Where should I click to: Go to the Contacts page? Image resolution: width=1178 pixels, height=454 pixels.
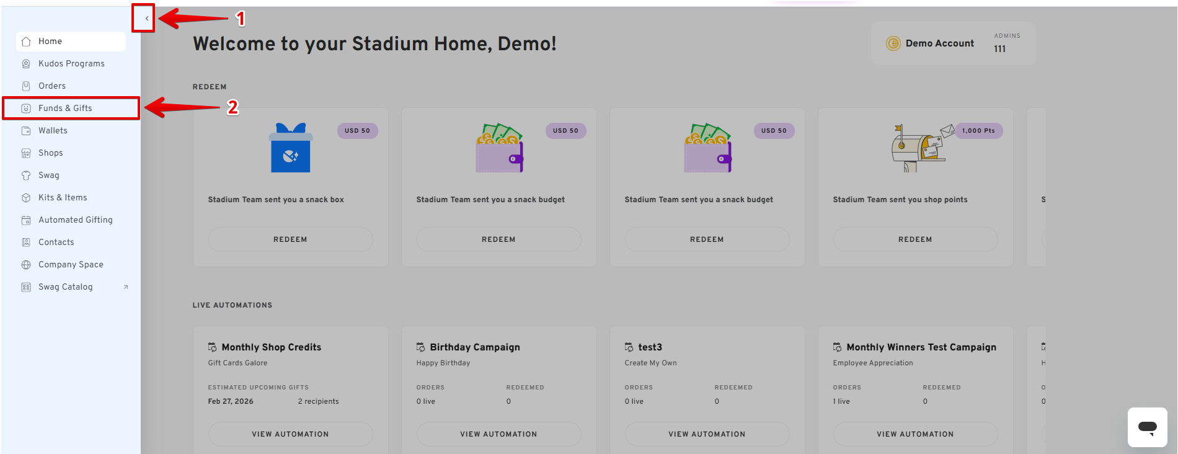click(56, 243)
